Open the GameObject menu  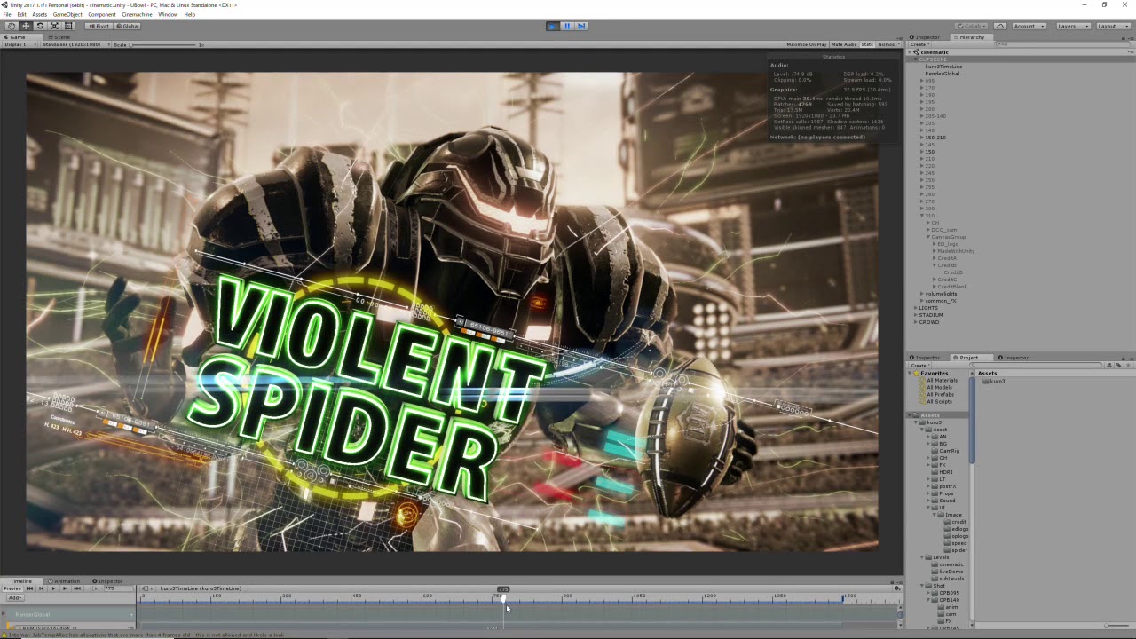67,14
